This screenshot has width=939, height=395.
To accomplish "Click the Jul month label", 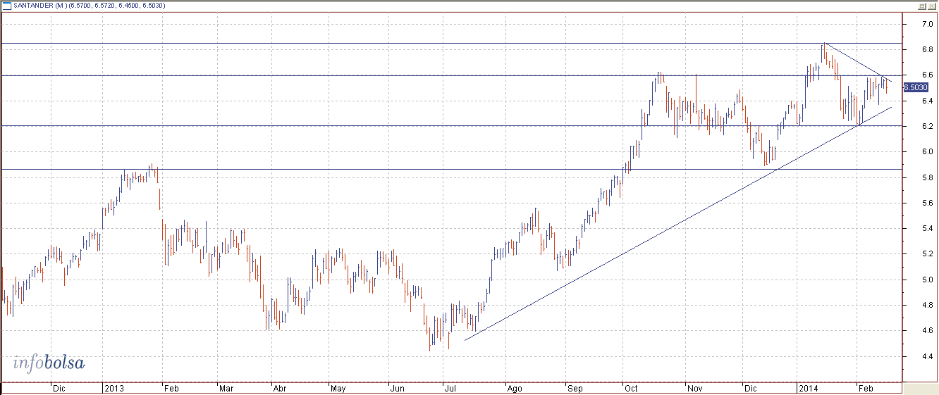I will (x=449, y=388).
